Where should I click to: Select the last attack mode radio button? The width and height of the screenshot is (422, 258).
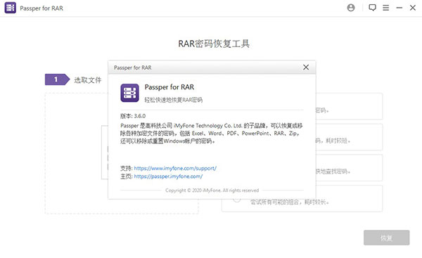237,200
